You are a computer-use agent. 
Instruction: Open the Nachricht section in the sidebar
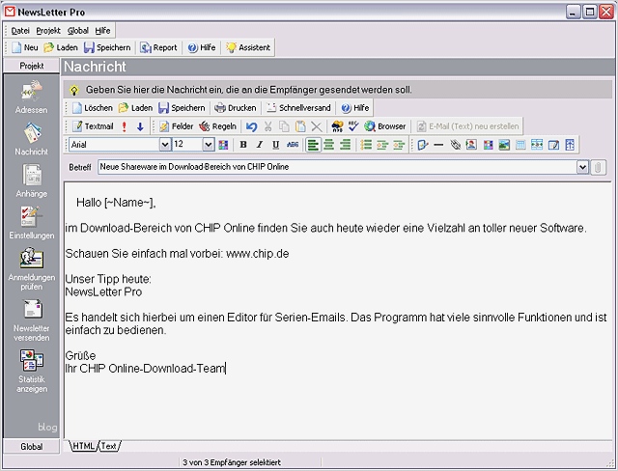tap(32, 139)
